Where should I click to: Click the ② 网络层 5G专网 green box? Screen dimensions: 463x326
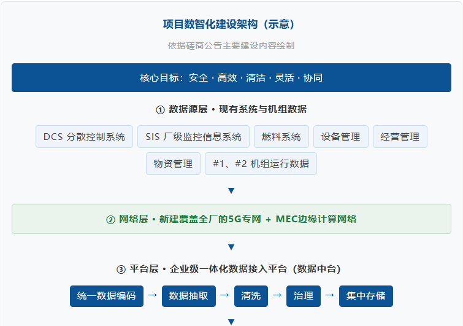(231, 219)
